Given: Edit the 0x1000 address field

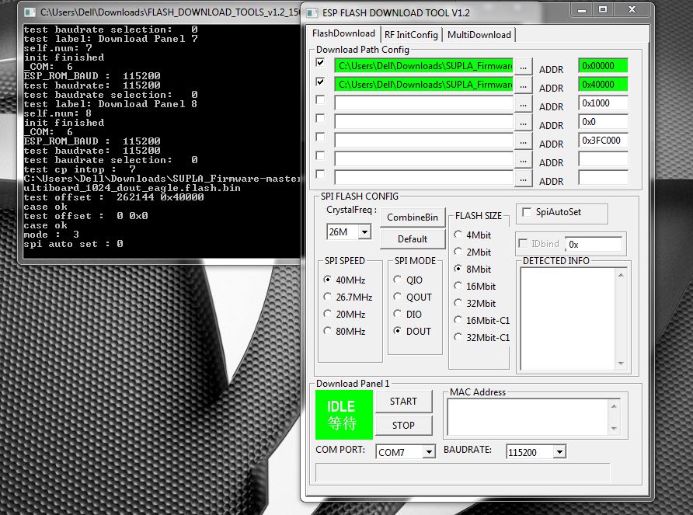Looking at the screenshot, I should 603,103.
